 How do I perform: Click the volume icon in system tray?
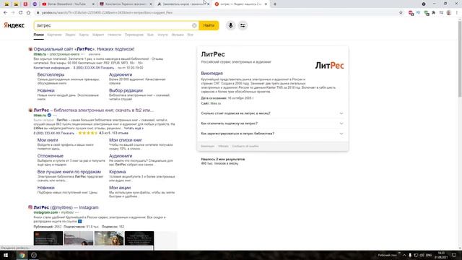(422, 255)
